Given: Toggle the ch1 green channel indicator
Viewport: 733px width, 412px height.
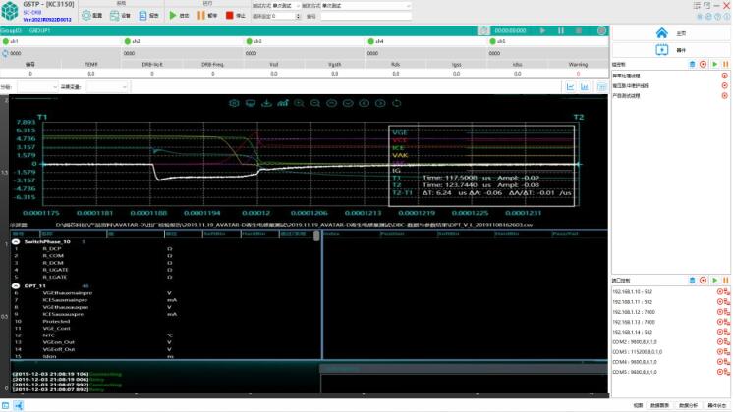Looking at the screenshot, I should tap(6, 42).
